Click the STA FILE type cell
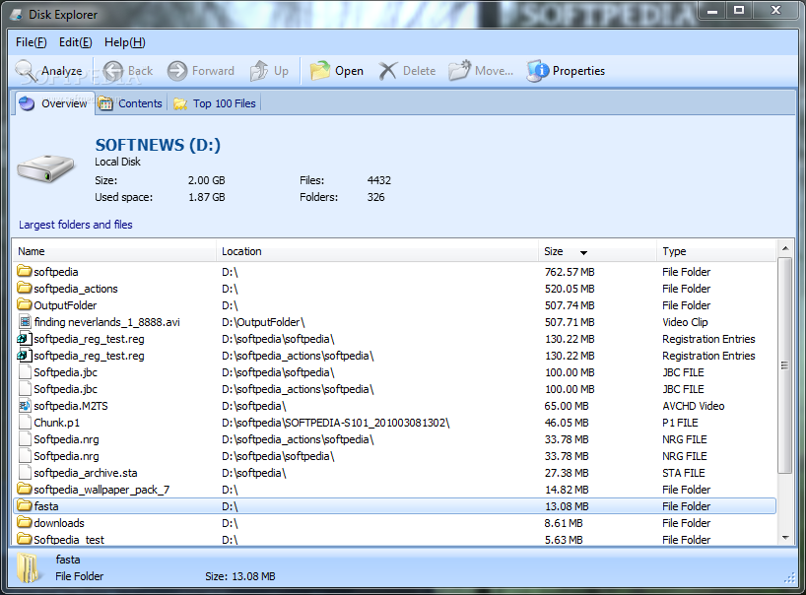 (x=683, y=473)
